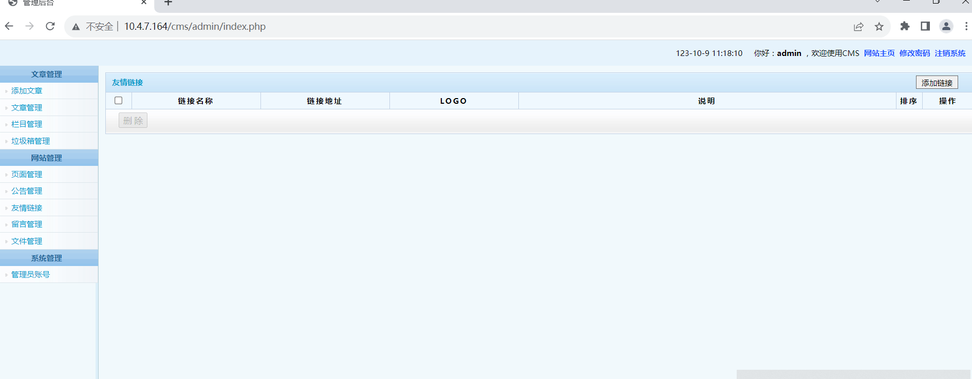
Task: Open 页面管理 in the sidebar
Action: [x=27, y=175]
